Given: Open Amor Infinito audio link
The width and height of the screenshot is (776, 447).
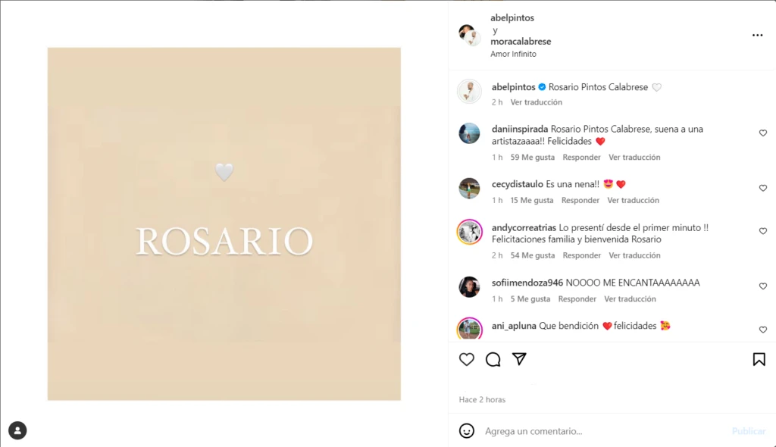Looking at the screenshot, I should point(513,54).
